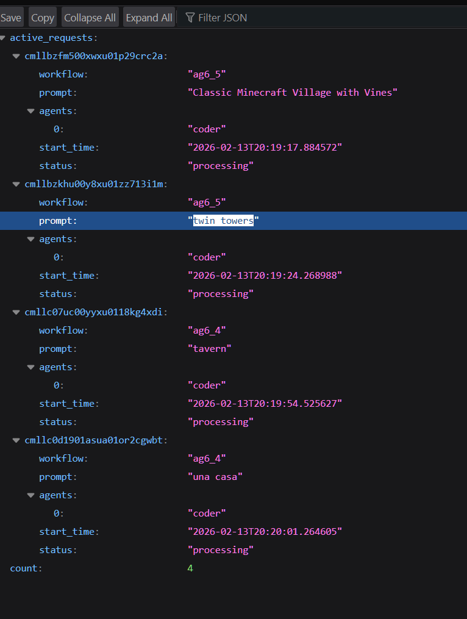This screenshot has width=467, height=619.
Task: Collapse agents under the Minecraft Village request
Action: [31, 111]
